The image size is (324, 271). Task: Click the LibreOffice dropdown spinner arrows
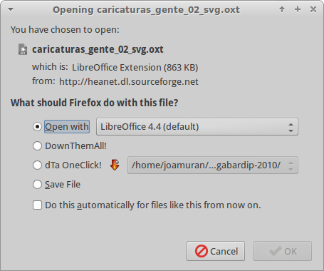click(x=291, y=127)
